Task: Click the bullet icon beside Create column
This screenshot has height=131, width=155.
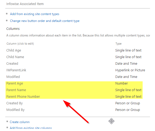Action: tap(7, 121)
